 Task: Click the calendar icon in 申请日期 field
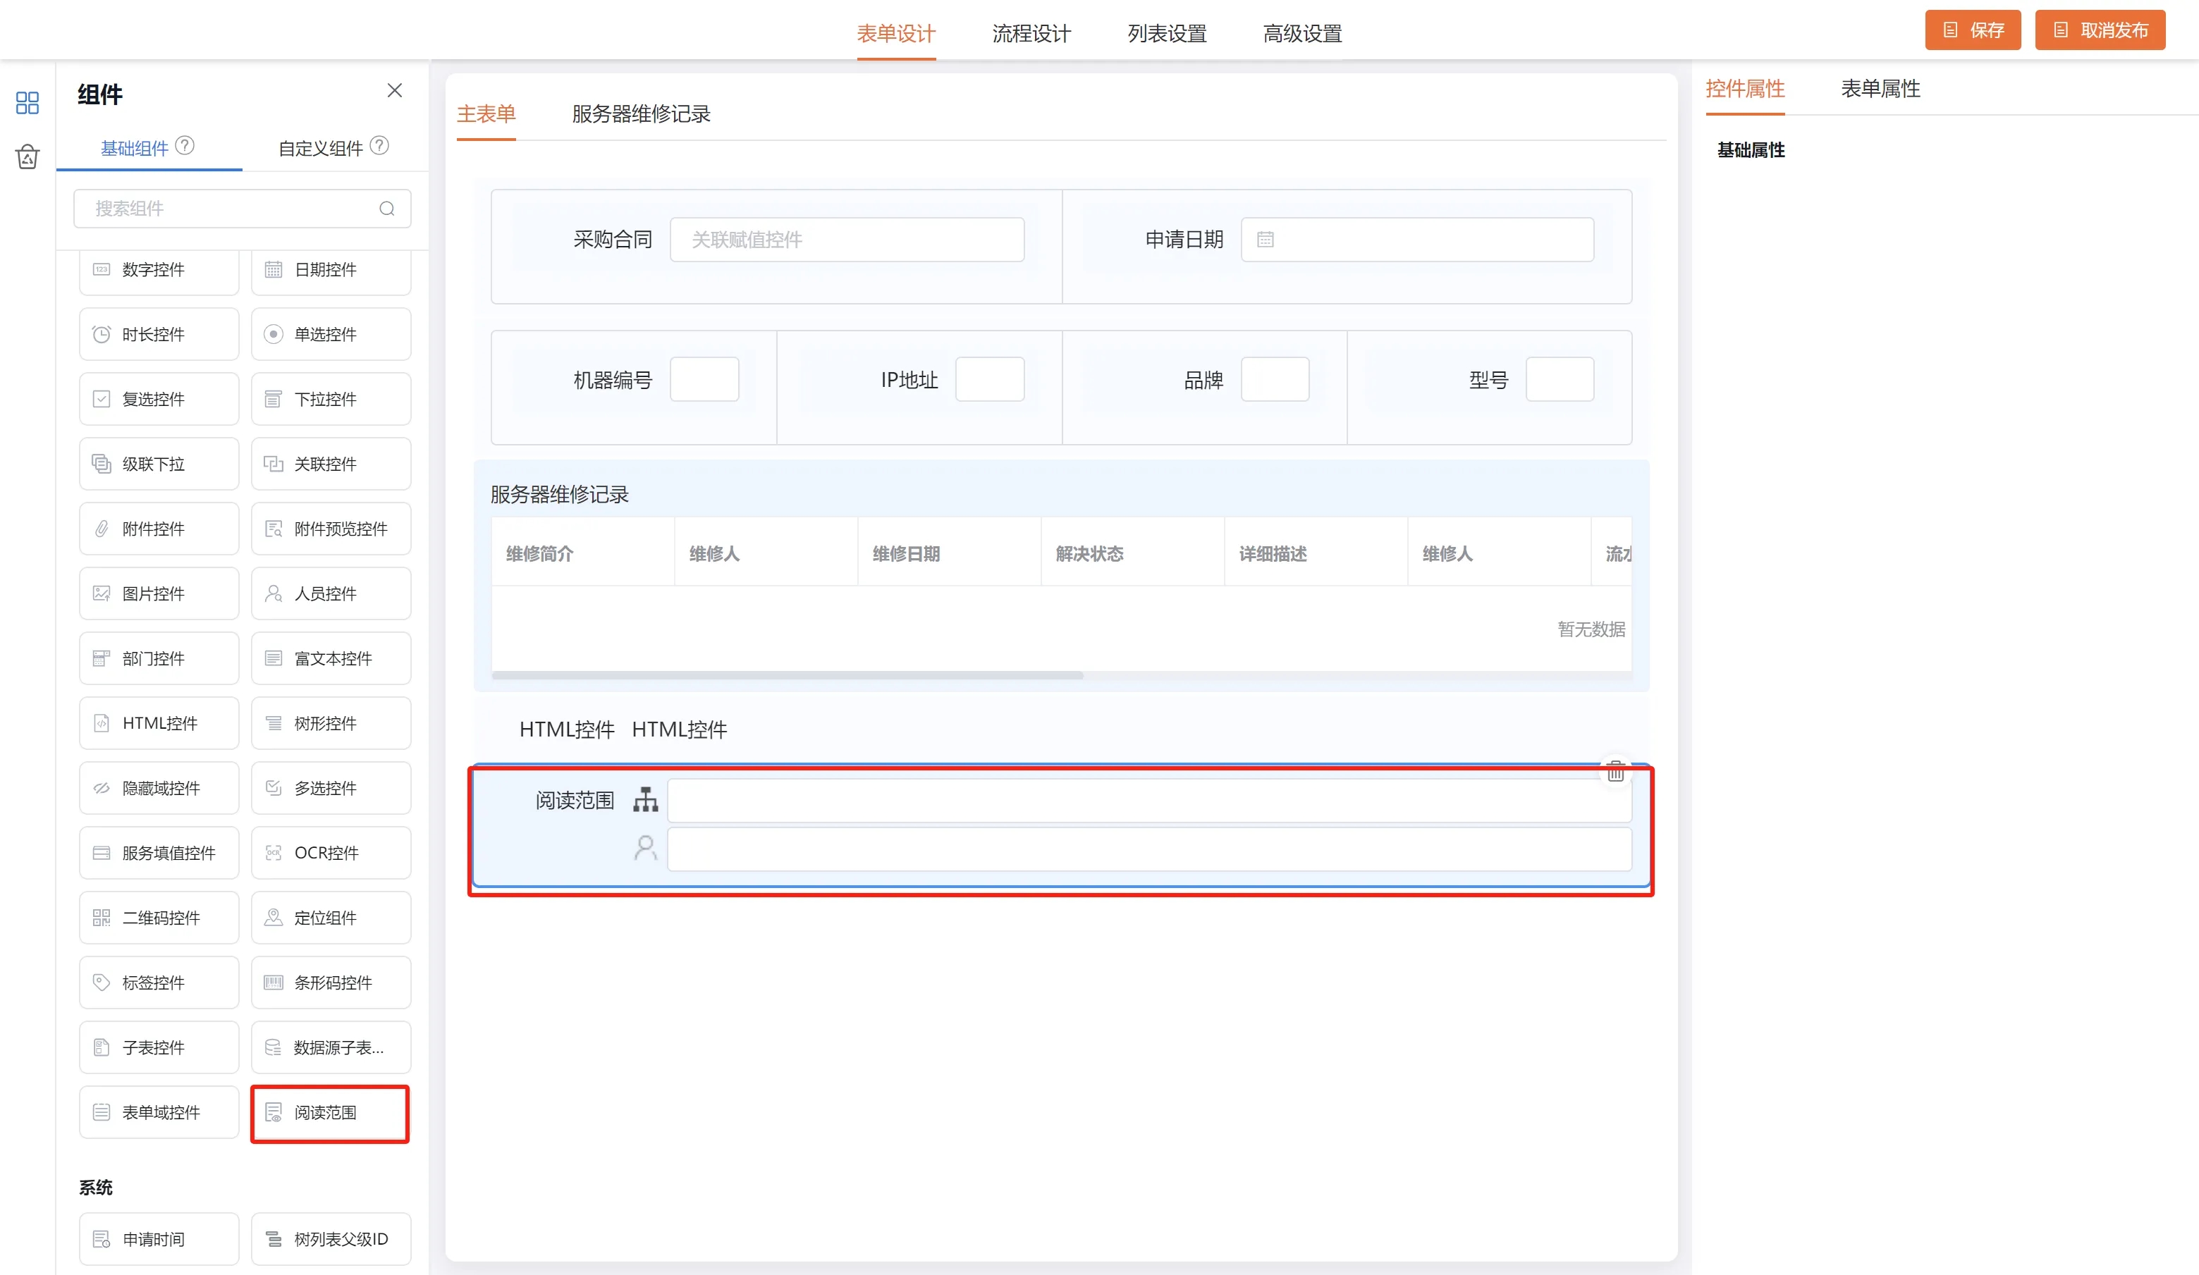coord(1266,240)
